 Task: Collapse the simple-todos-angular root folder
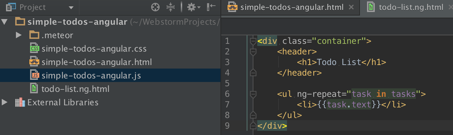pos(4,22)
